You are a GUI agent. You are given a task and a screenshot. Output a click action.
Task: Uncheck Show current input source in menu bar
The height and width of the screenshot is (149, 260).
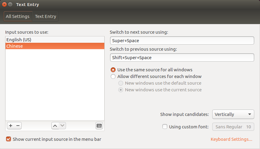9,139
